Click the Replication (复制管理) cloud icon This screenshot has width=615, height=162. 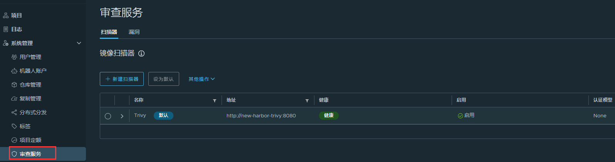[x=14, y=99]
